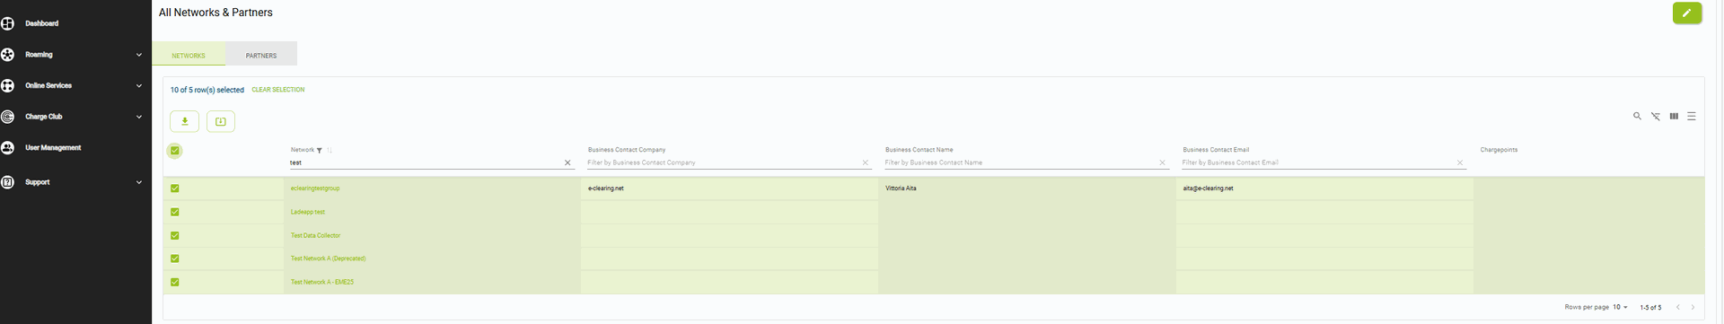Image resolution: width=1724 pixels, height=324 pixels.
Task: Clear the Network filter text 'test'
Action: click(x=567, y=163)
